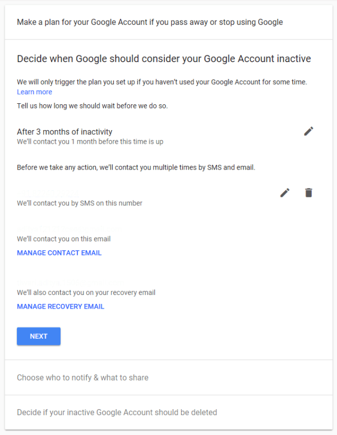Expand the Choose who to notify section
This screenshot has width=337, height=435.
(82, 378)
